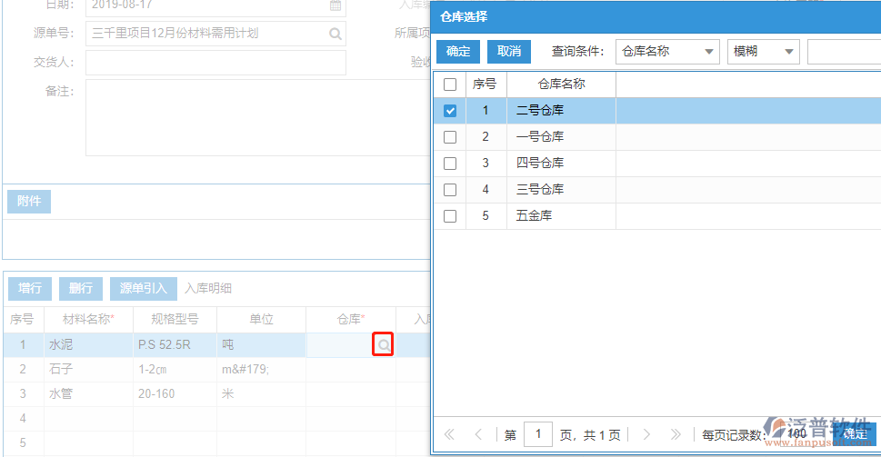Click the query keyword input field
The width and height of the screenshot is (881, 457).
(844, 52)
